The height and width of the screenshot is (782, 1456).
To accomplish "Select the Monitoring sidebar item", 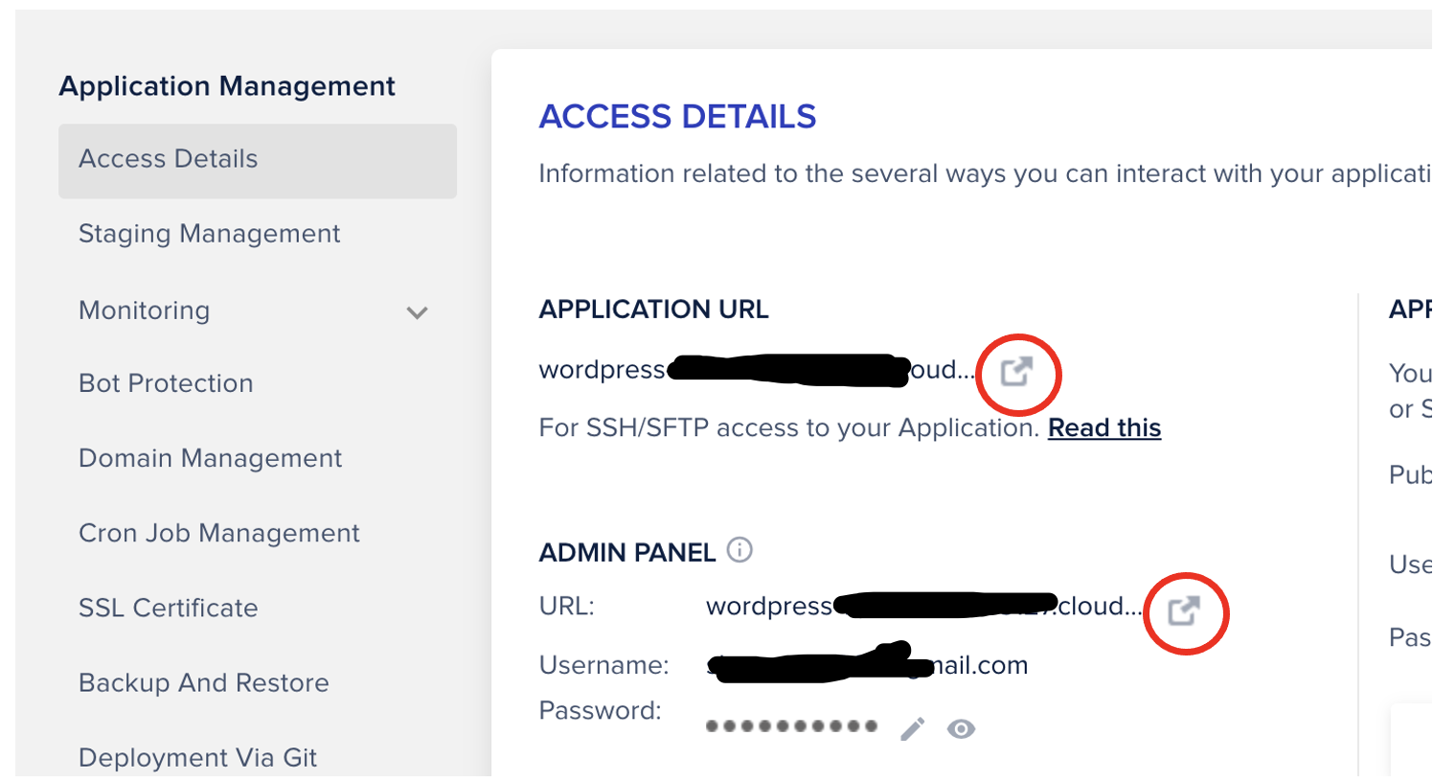I will (x=144, y=310).
